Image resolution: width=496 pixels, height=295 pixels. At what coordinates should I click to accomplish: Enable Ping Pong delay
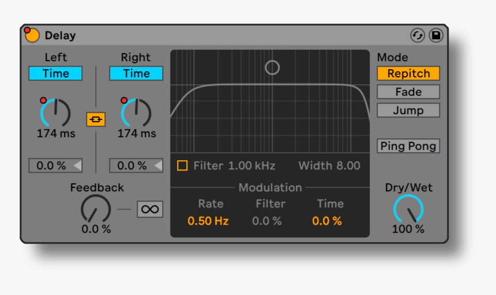pos(408,146)
